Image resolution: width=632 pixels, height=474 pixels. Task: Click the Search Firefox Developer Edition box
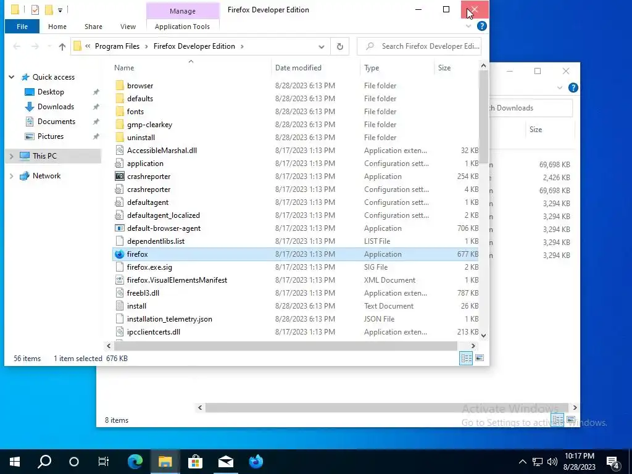point(419,46)
